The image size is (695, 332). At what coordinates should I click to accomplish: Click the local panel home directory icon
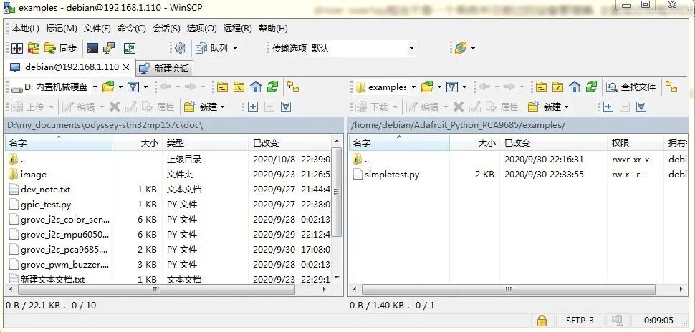(x=255, y=87)
